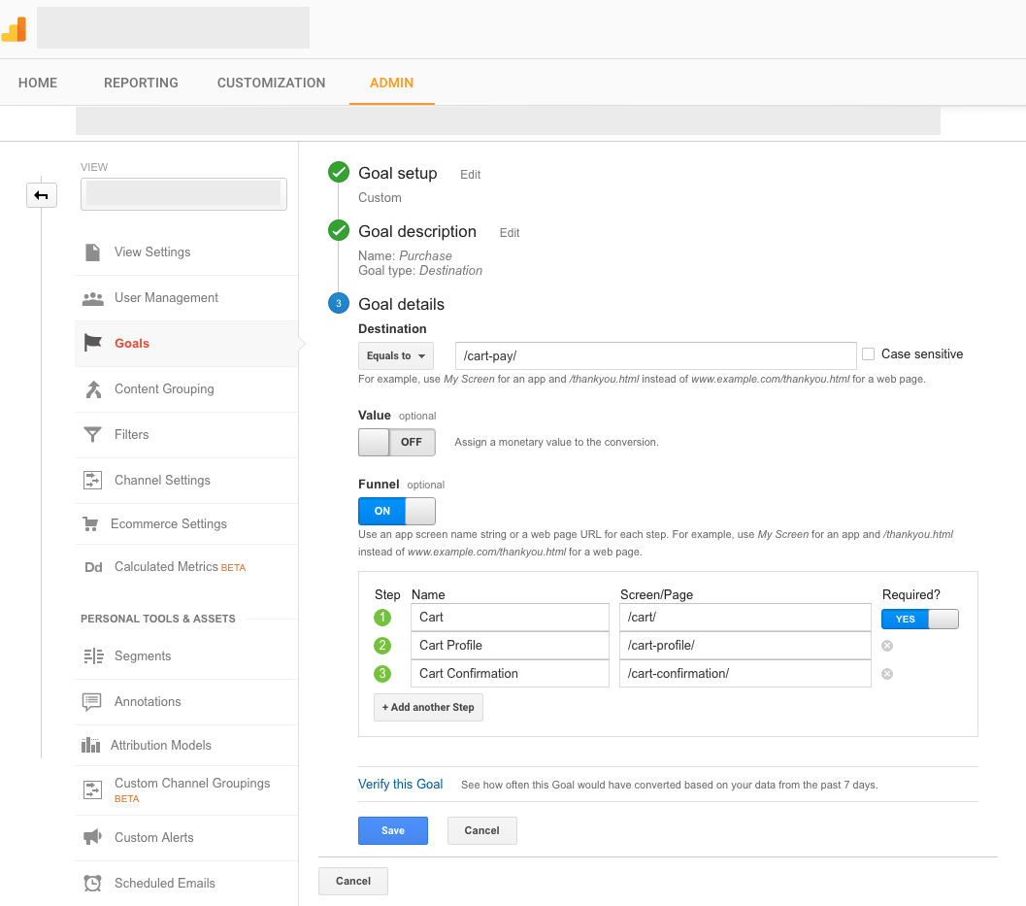Click the Ecommerce Settings cart icon
Image resolution: width=1026 pixels, height=906 pixels.
[91, 524]
